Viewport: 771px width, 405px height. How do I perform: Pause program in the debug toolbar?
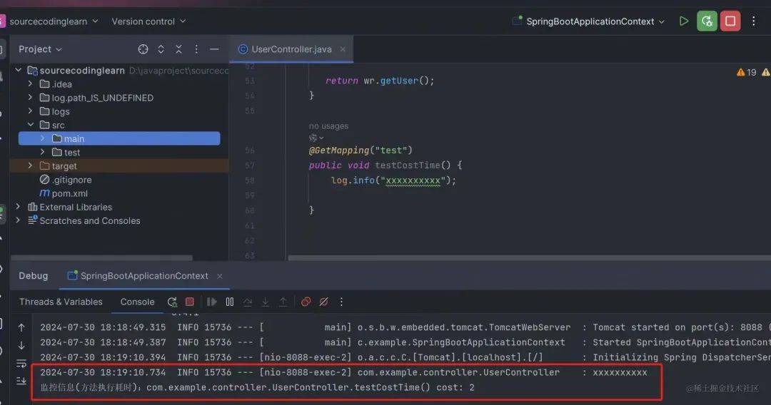[230, 302]
